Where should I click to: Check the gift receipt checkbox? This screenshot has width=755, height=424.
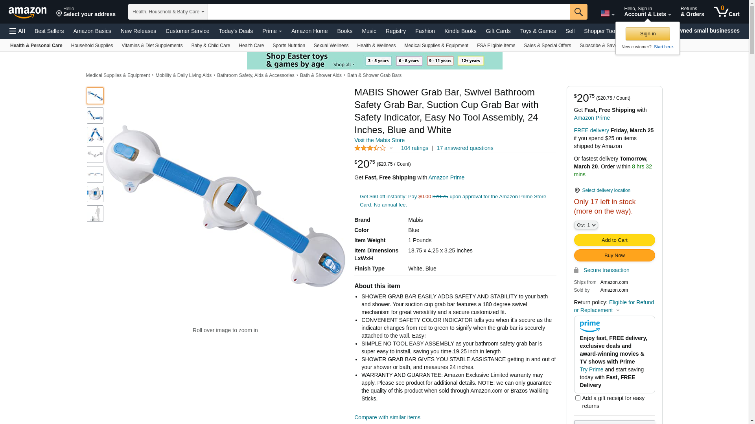pyautogui.click(x=577, y=398)
